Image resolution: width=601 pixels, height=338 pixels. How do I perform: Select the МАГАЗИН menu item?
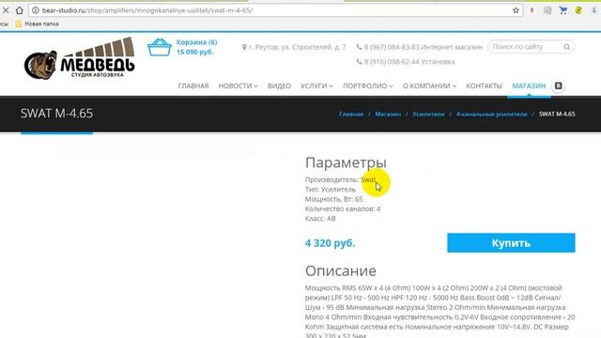pos(529,85)
